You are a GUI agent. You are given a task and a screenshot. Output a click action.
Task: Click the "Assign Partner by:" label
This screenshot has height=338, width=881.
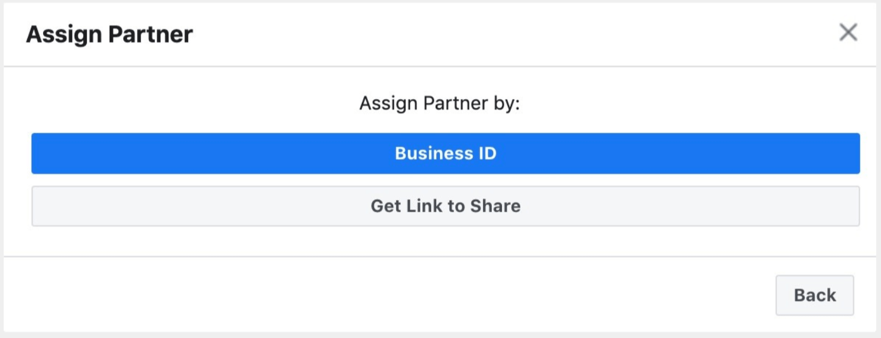click(439, 104)
